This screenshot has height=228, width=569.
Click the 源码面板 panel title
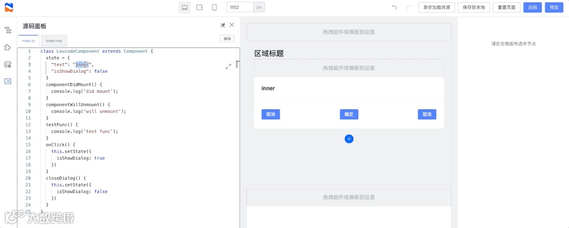point(34,26)
